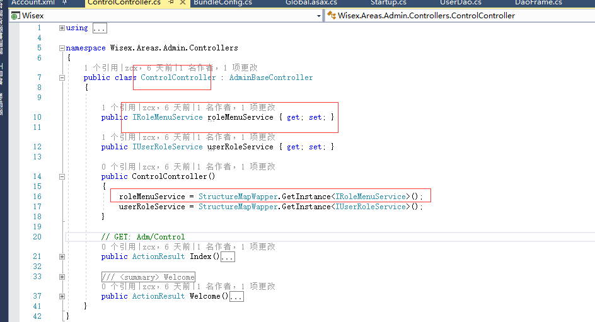Toggle the pin on the Account.xml tab
The width and height of the screenshot is (595, 322).
tap(64, 3)
